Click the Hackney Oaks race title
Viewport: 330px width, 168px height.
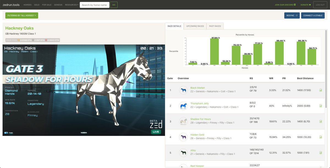click(x=20, y=28)
